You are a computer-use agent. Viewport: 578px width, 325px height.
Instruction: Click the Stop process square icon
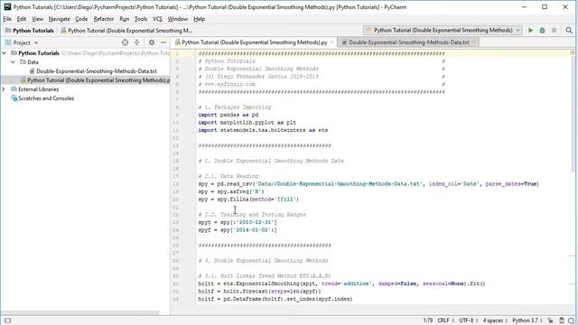[x=554, y=30]
